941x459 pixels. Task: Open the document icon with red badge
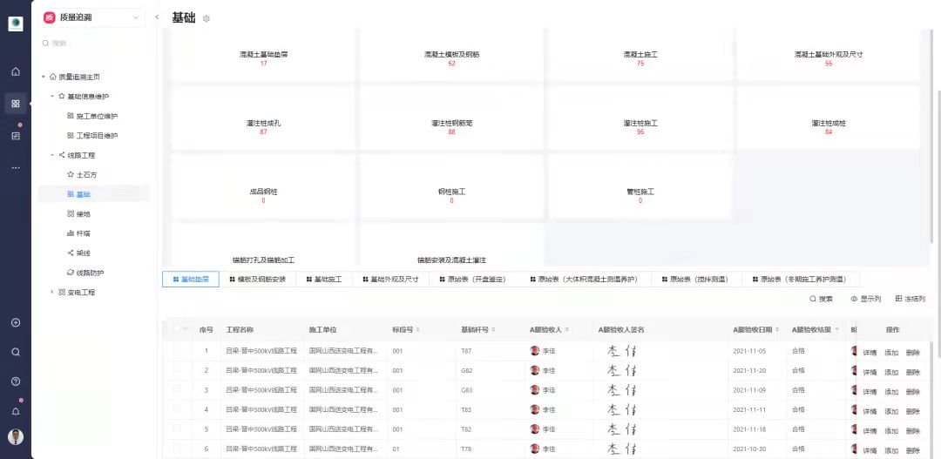(16, 136)
